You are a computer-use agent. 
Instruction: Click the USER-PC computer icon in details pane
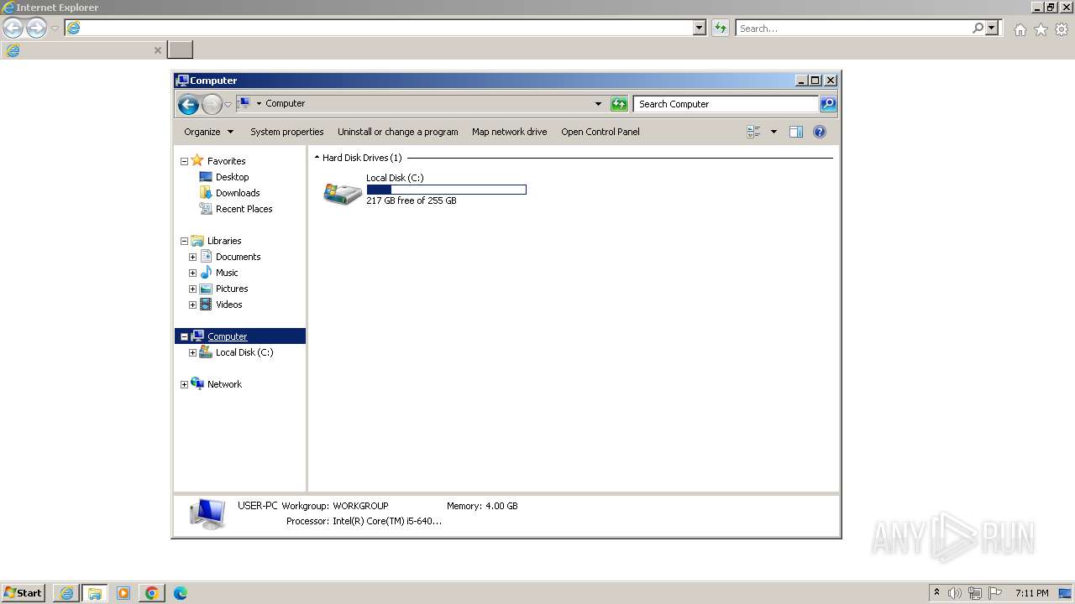coord(207,513)
